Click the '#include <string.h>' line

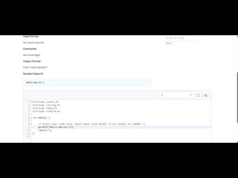(x=46, y=105)
